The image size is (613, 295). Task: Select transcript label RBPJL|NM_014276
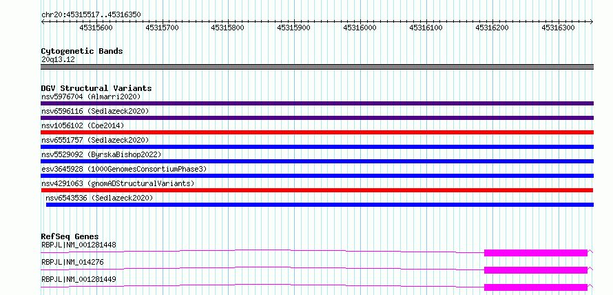pos(72,262)
